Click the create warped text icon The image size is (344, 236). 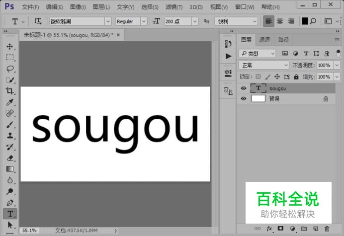point(313,21)
